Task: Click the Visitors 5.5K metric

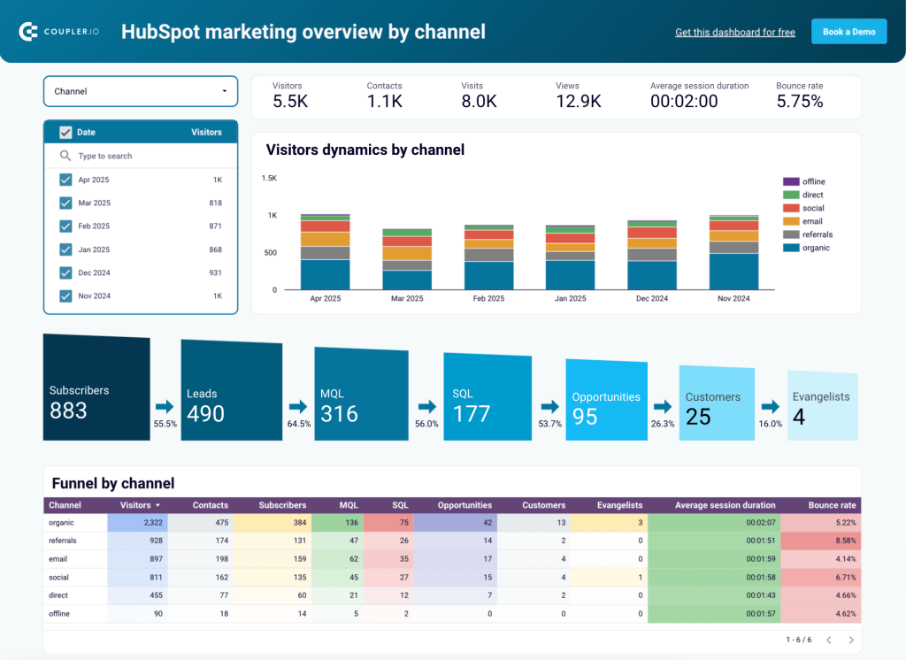Action: (290, 96)
